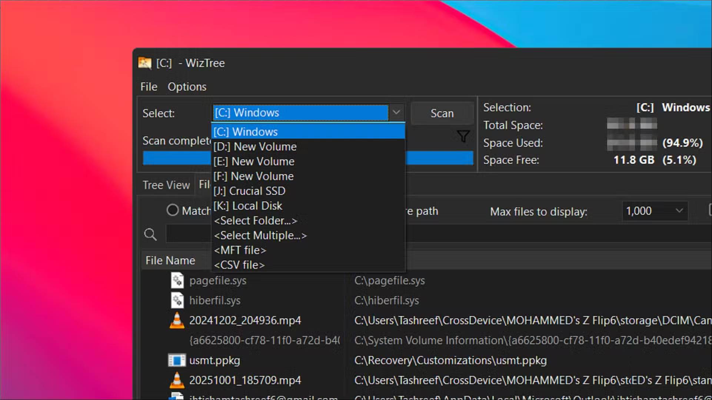
Task: Select [J:] Crucial SSD from the list
Action: pos(250,191)
